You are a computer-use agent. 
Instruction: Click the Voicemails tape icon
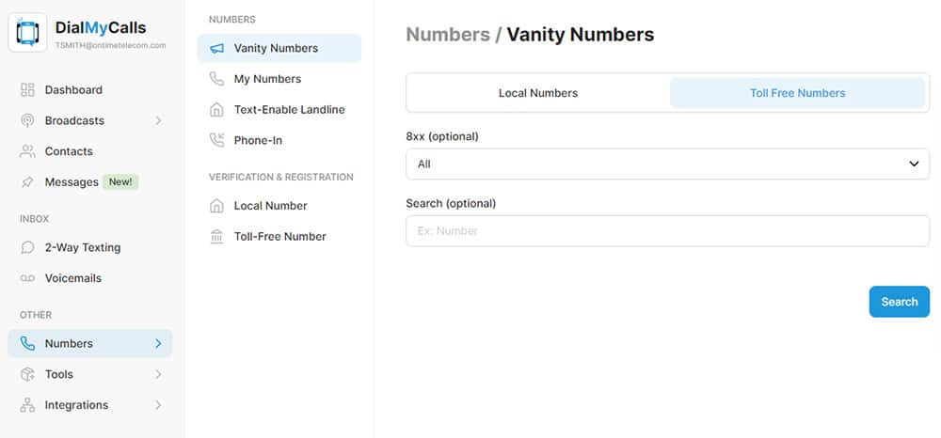click(27, 279)
